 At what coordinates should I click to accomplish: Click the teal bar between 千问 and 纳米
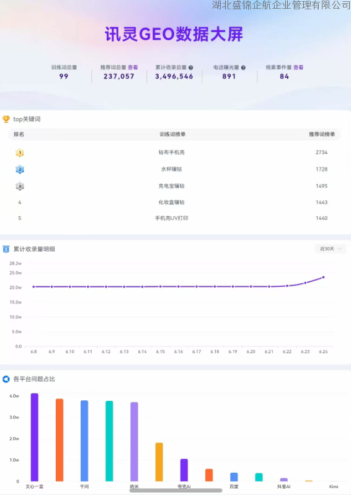tap(109, 441)
